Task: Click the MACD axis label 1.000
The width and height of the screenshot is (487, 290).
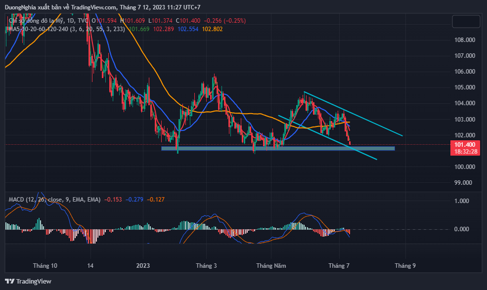Action: tap(461, 201)
